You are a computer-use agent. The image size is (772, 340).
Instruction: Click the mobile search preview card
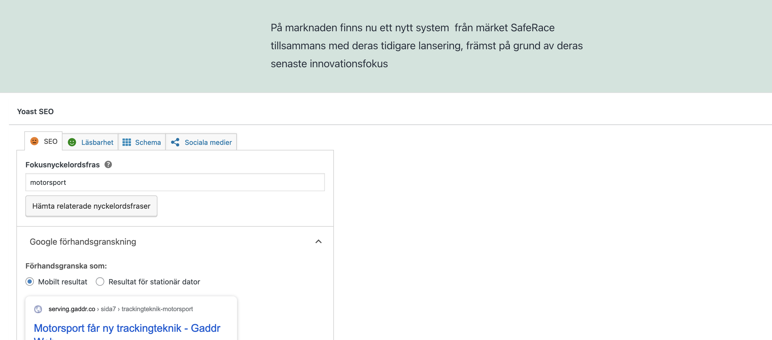click(x=131, y=318)
